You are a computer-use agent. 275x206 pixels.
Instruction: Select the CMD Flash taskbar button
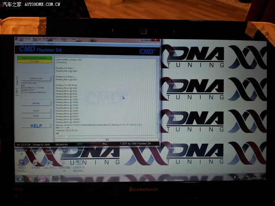click(55, 179)
